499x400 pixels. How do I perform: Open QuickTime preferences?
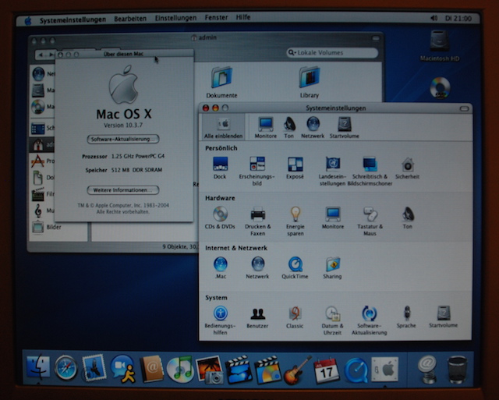click(x=295, y=267)
